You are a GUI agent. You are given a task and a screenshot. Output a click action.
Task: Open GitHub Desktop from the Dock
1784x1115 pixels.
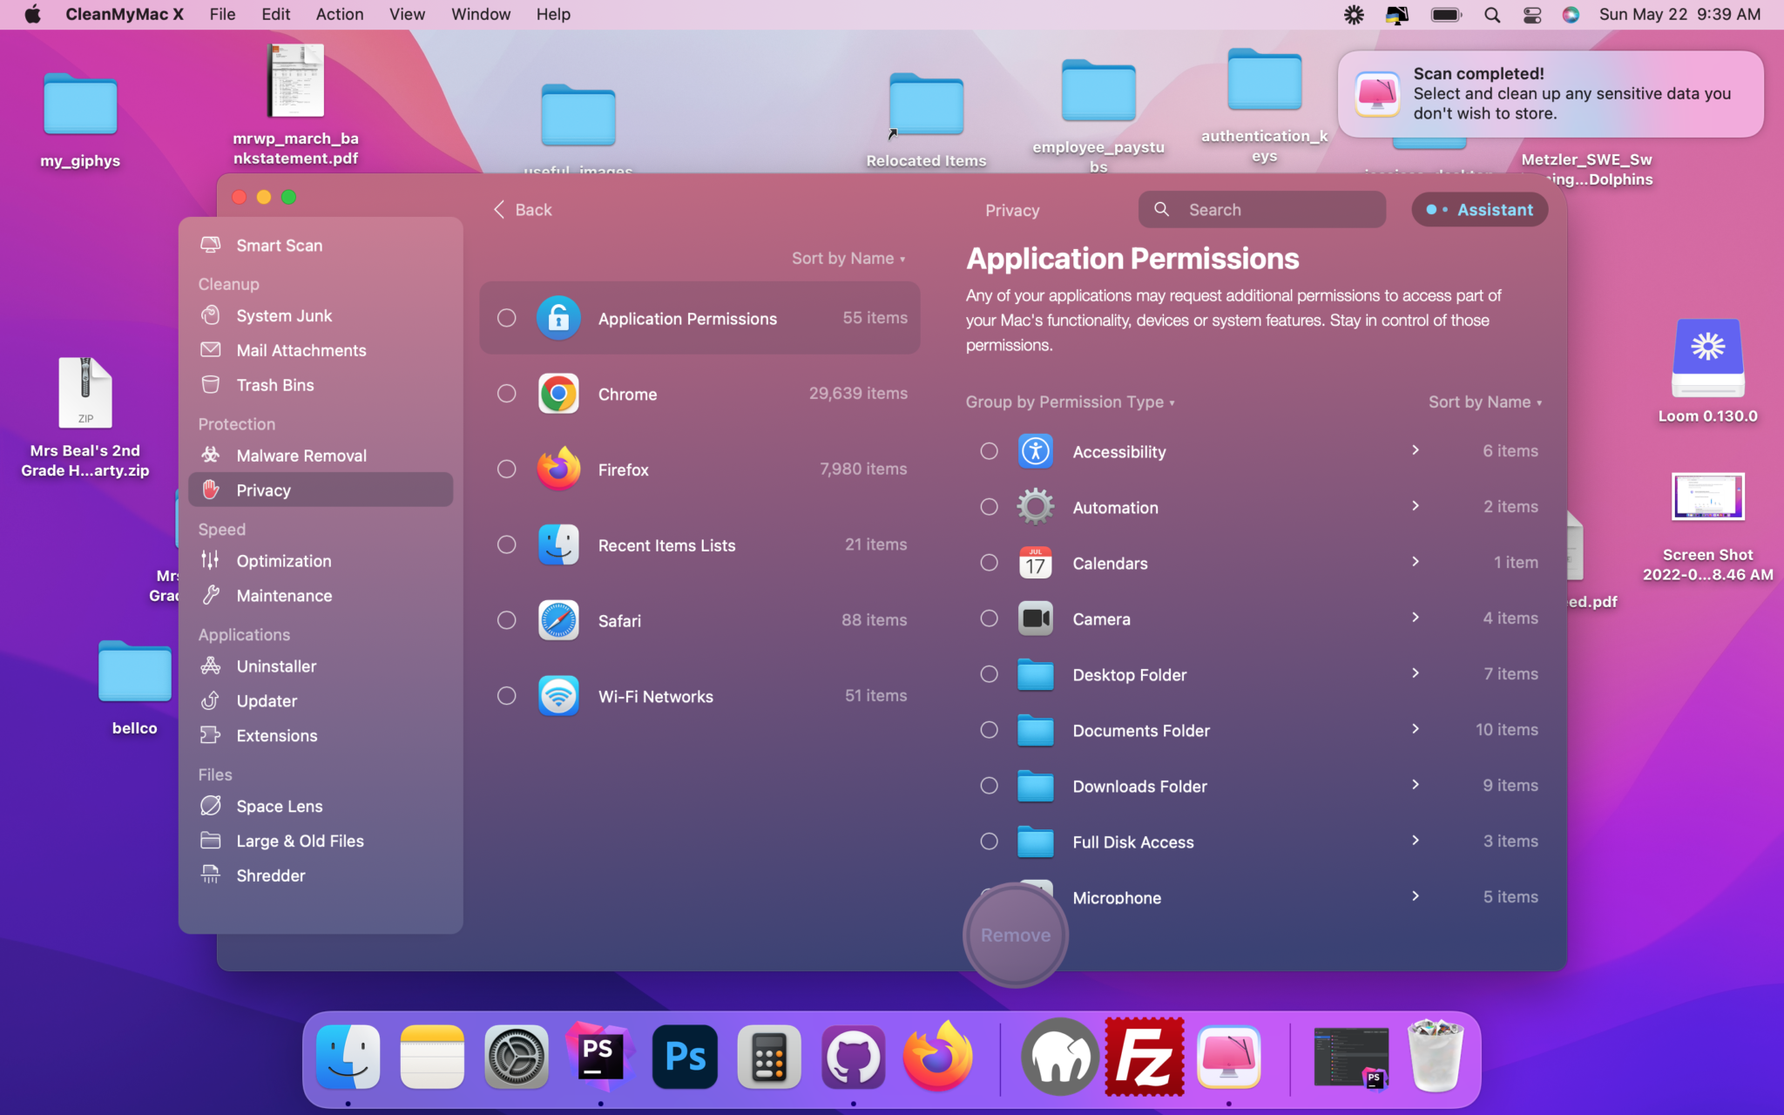pyautogui.click(x=853, y=1057)
